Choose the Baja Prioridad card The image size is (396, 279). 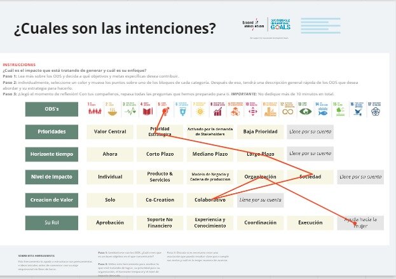pos(260,132)
